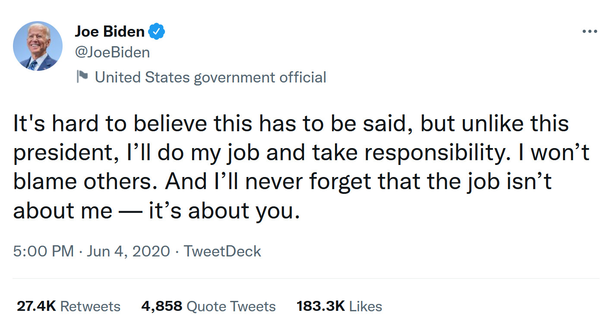The height and width of the screenshot is (332, 613).
Task: Click the 5:00 PM timestamp
Action: [43, 251]
